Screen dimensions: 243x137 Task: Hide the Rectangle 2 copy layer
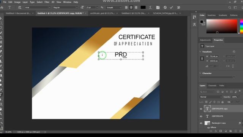(x=201, y=123)
